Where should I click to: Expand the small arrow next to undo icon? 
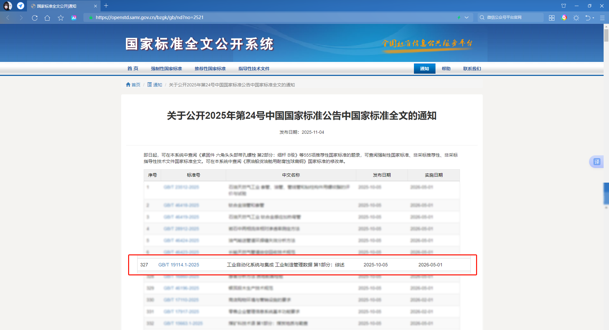593,18
